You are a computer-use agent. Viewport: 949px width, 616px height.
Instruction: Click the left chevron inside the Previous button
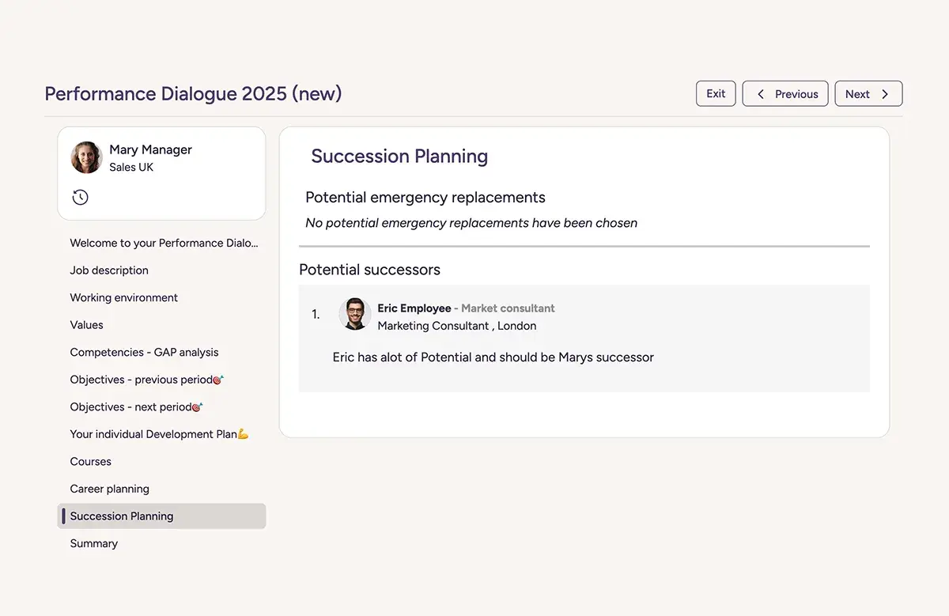coord(761,93)
